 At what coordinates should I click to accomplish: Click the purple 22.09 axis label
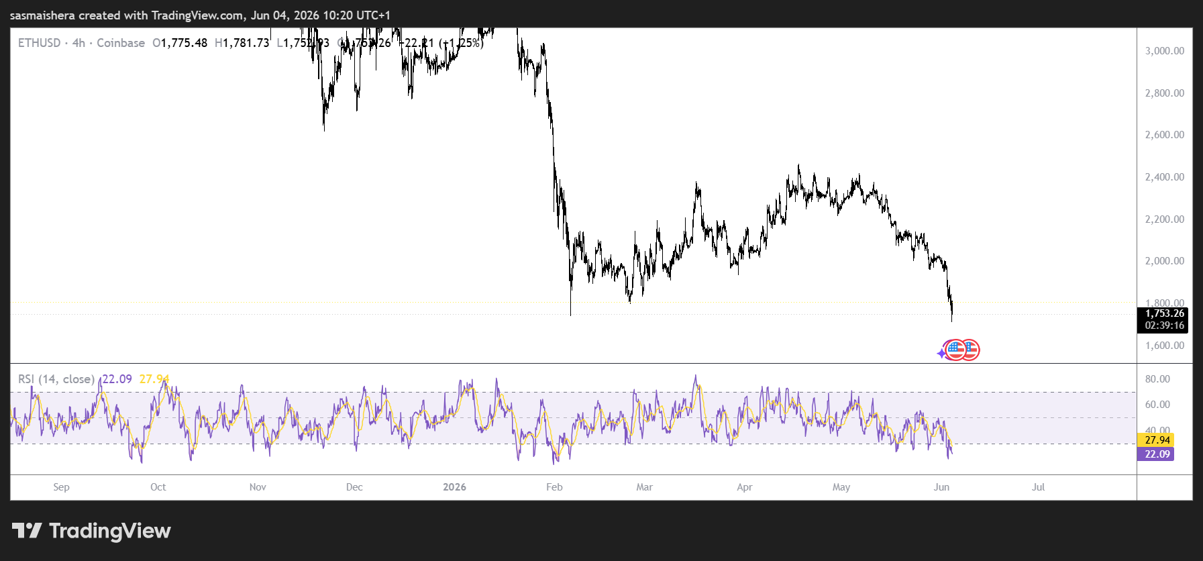point(1156,454)
